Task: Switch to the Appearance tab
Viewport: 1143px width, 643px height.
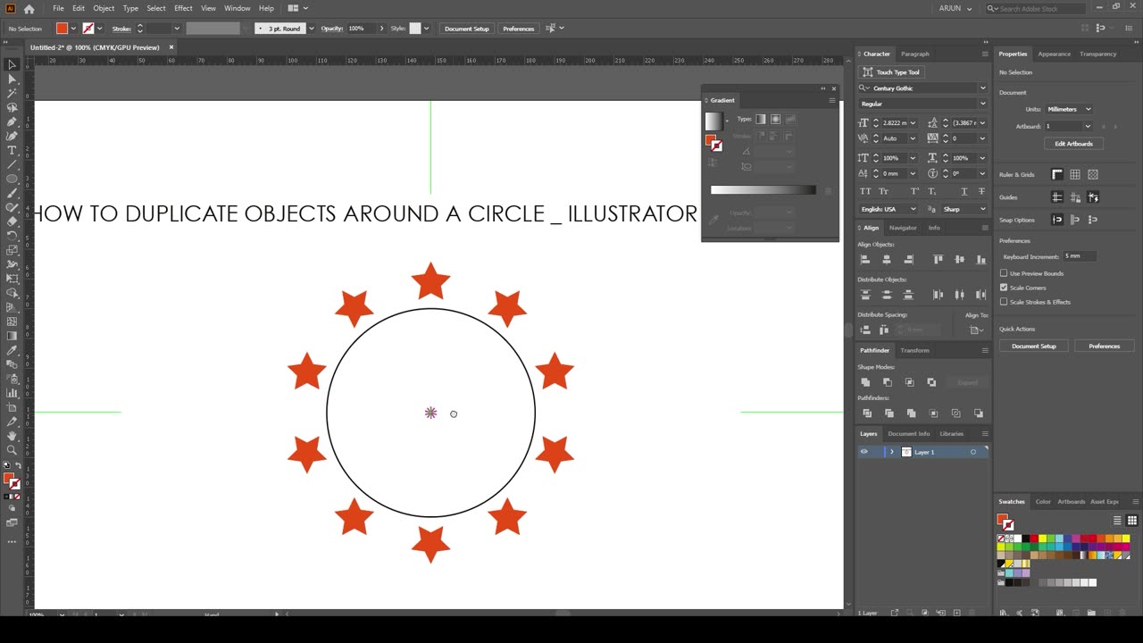Action: (1054, 54)
